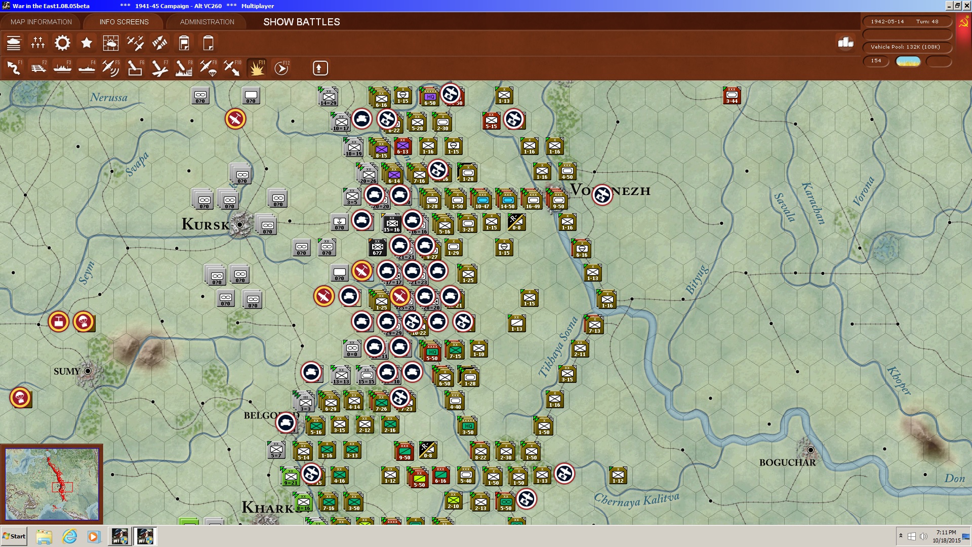
Task: Open the Commander's Report star icon
Action: pos(86,43)
